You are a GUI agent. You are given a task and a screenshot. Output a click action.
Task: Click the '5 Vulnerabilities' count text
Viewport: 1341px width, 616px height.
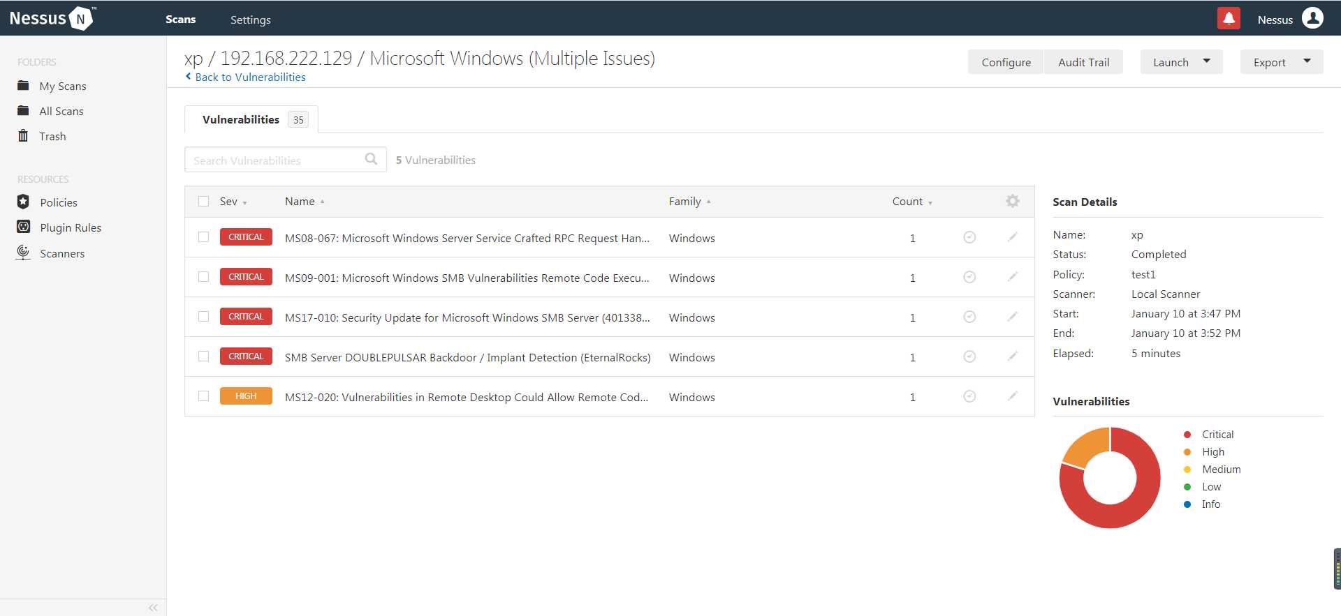tap(435, 160)
